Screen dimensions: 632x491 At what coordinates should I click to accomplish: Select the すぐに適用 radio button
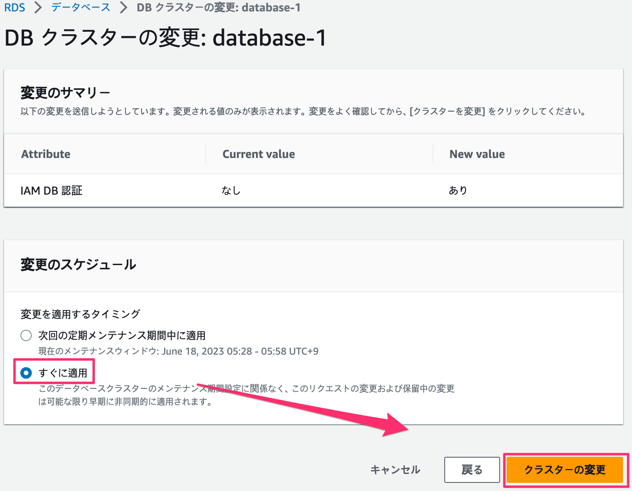[x=26, y=372]
